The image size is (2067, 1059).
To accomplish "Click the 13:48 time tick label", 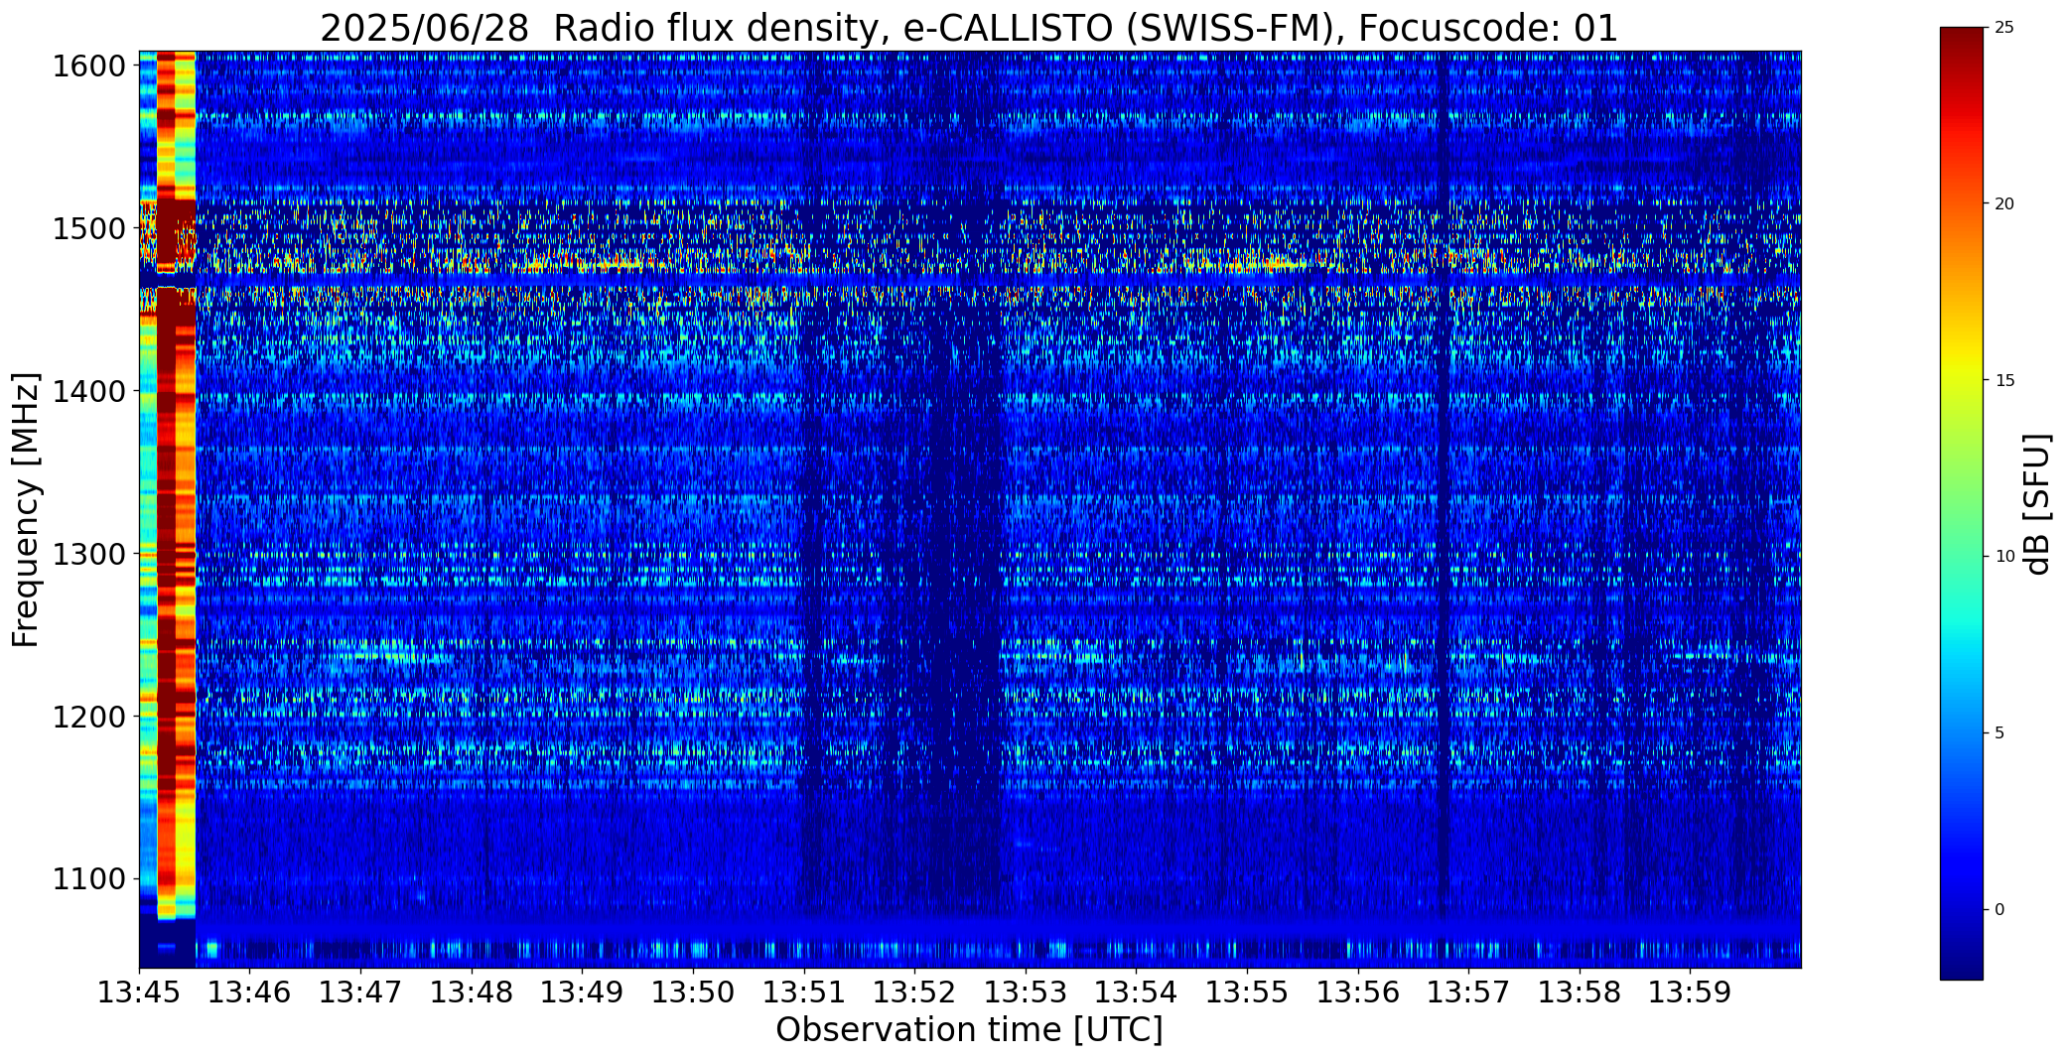I will pos(472,993).
